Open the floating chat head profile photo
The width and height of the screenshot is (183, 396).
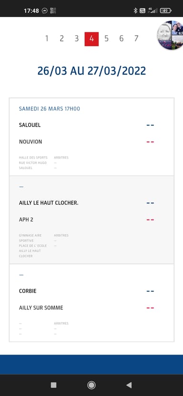point(170,35)
